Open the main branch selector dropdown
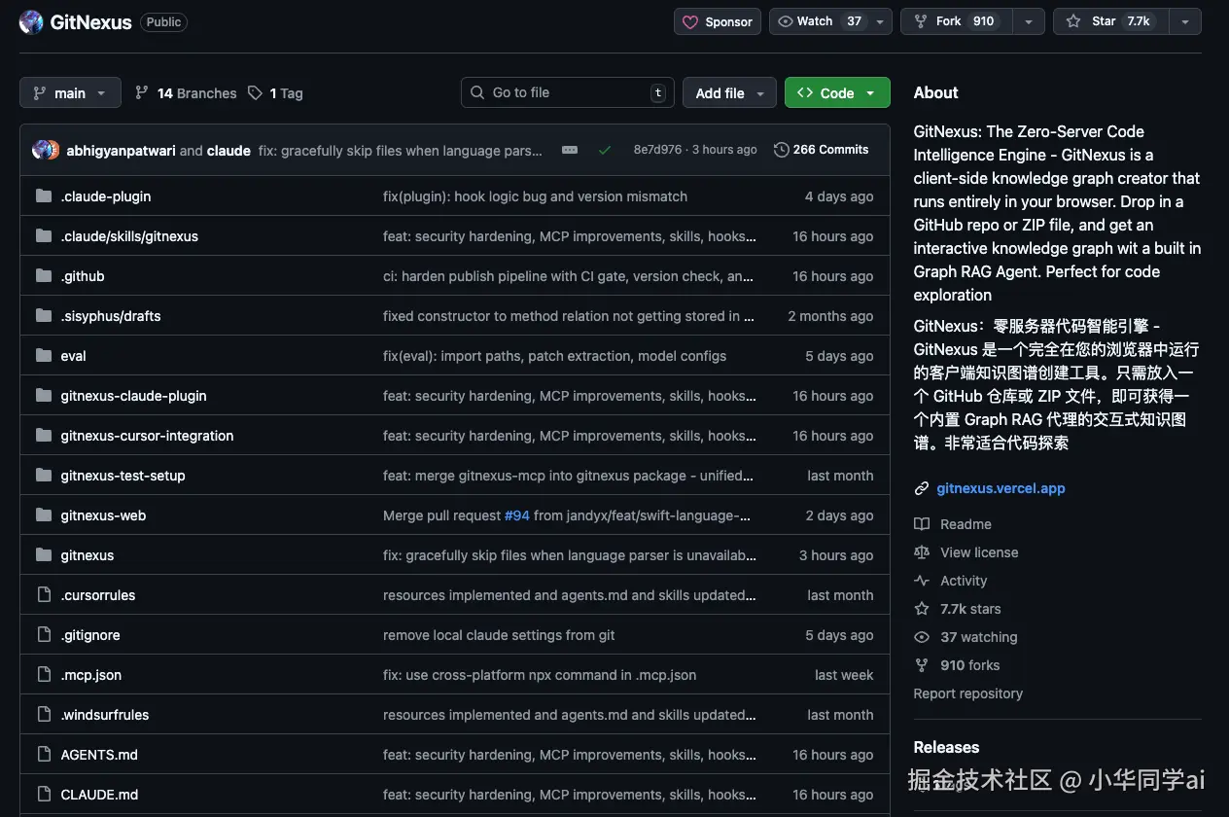Screen dimensions: 1229x817 (70, 92)
